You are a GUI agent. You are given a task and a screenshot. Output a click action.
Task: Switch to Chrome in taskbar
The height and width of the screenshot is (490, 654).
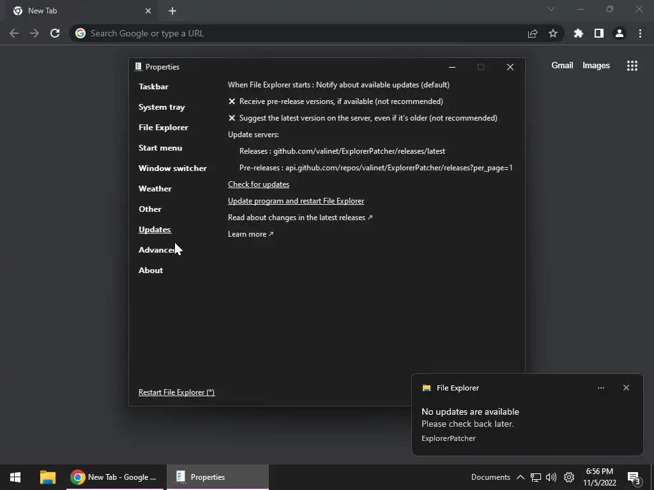coord(115,477)
